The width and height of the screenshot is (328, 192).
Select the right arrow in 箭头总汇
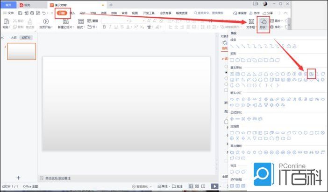(232, 99)
